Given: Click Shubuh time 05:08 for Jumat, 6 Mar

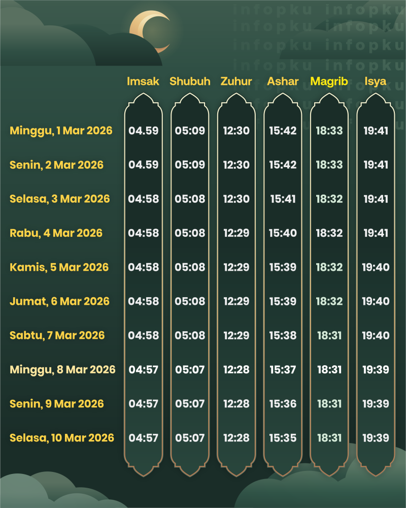Looking at the screenshot, I should tap(190, 301).
